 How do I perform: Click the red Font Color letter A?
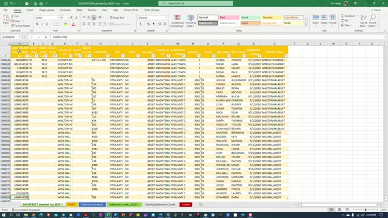coord(73,24)
